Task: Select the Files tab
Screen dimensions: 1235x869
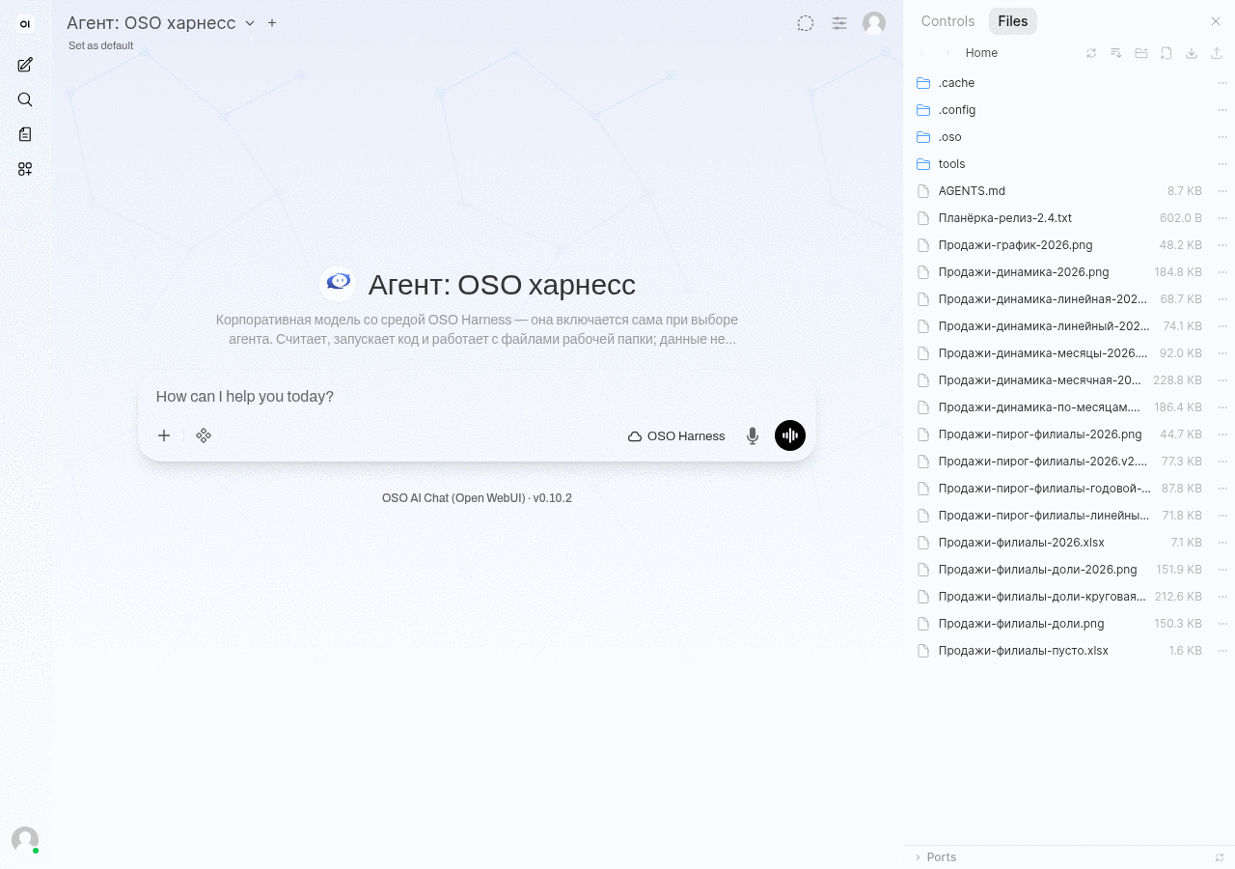Action: click(1013, 21)
